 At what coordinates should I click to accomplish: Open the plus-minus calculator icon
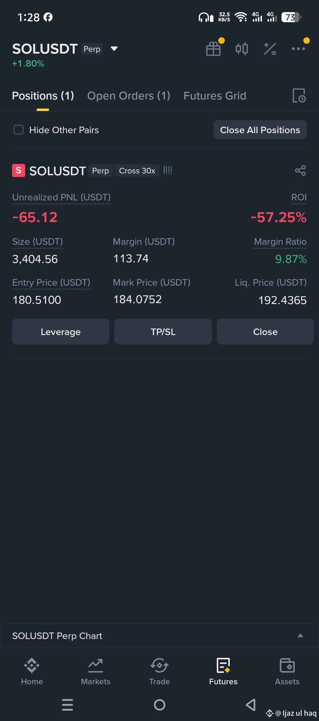[x=270, y=49]
